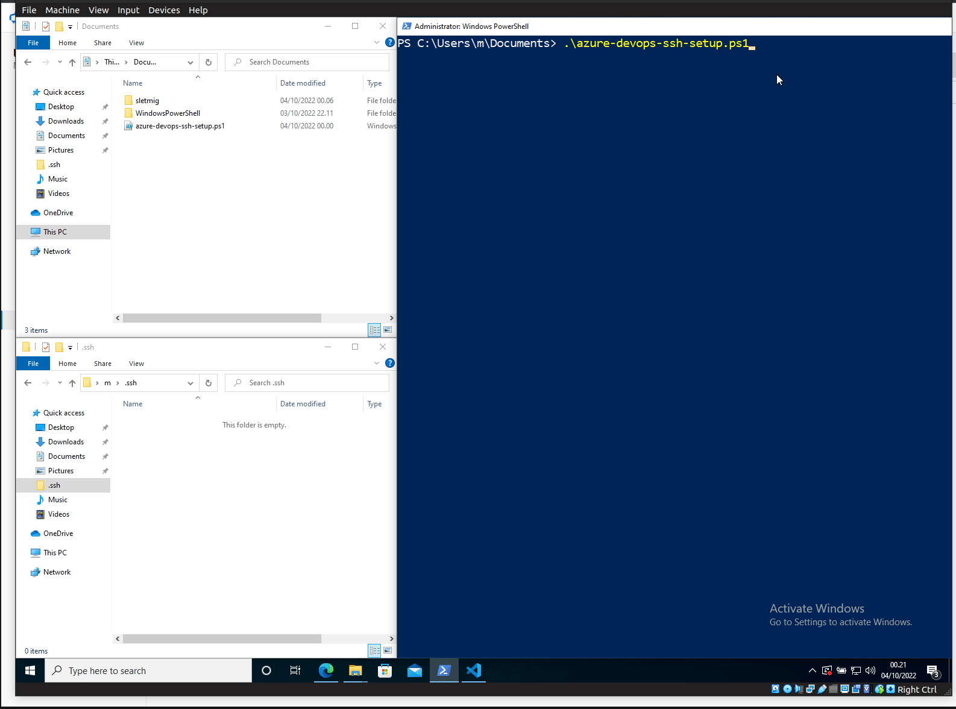Open quick access toolbar dropdown in Documents window
Viewport: 956px width, 709px height.
(70, 27)
